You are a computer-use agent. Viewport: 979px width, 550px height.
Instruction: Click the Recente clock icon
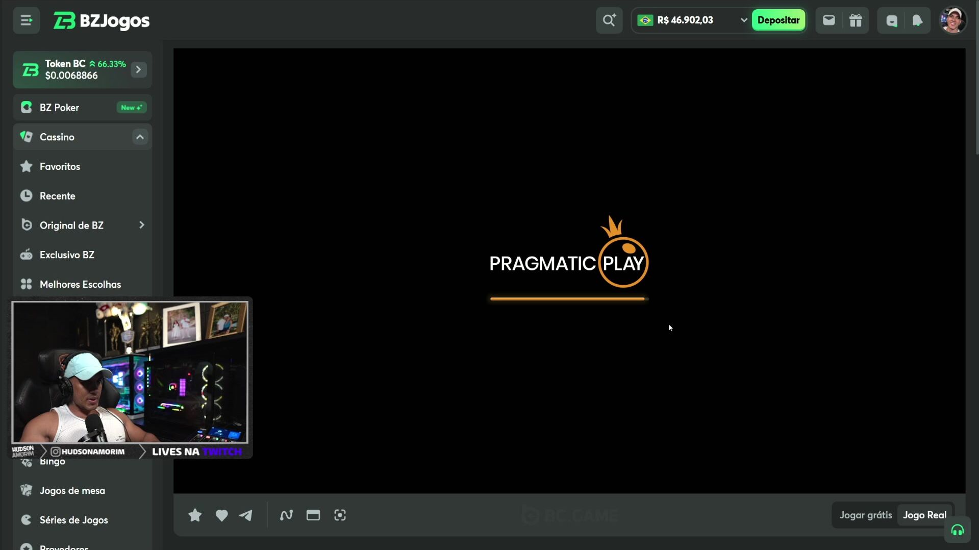click(x=26, y=195)
